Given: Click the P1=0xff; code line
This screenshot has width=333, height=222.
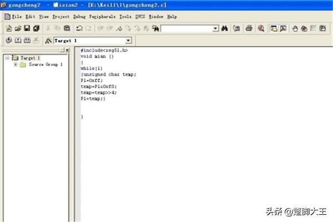Looking at the screenshot, I should click(92, 80).
